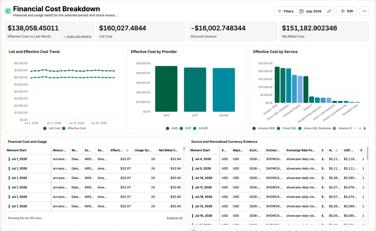Image resolution: width=376 pixels, height=231 pixels.
Task: Click Exchange Rate Po... column header
Action: (302, 150)
